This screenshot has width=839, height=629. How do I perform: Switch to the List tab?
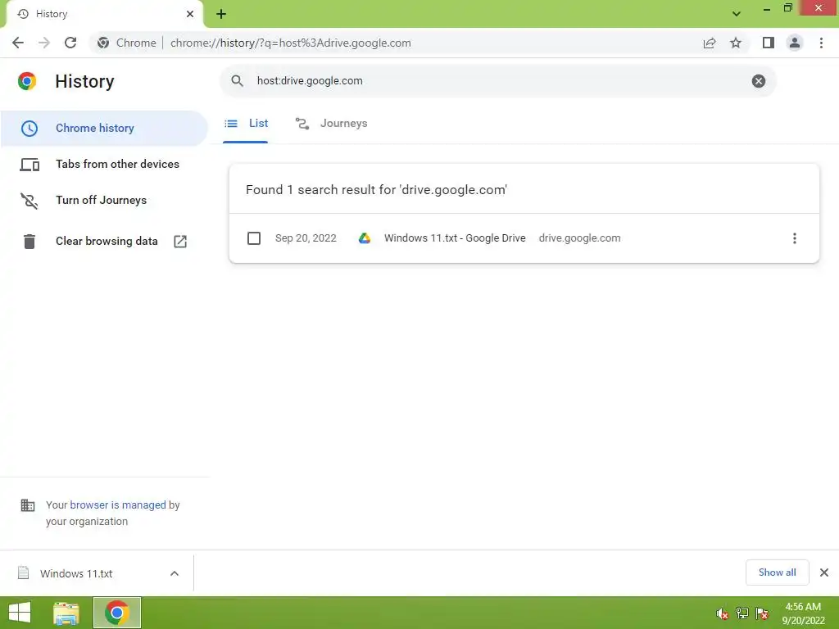(246, 124)
